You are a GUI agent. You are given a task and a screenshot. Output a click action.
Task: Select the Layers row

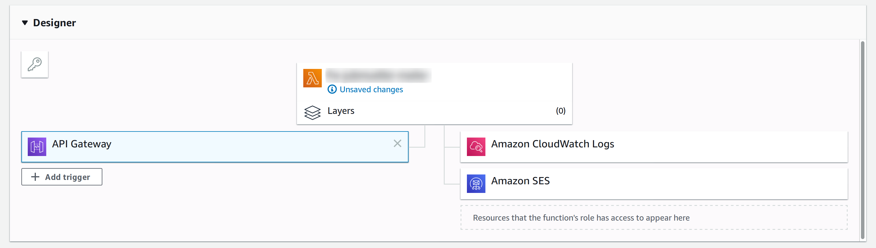[x=434, y=111]
